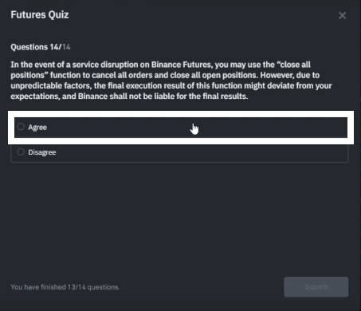This screenshot has height=311, width=361.
Task: Click the "Questions 14/" counter label
Action: pyautogui.click(x=36, y=47)
